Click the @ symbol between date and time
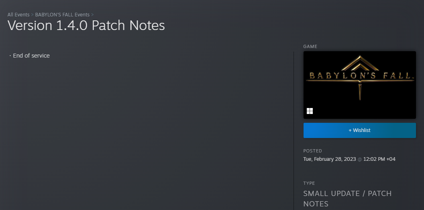Viewport: 424px width, 210px height. coord(360,159)
